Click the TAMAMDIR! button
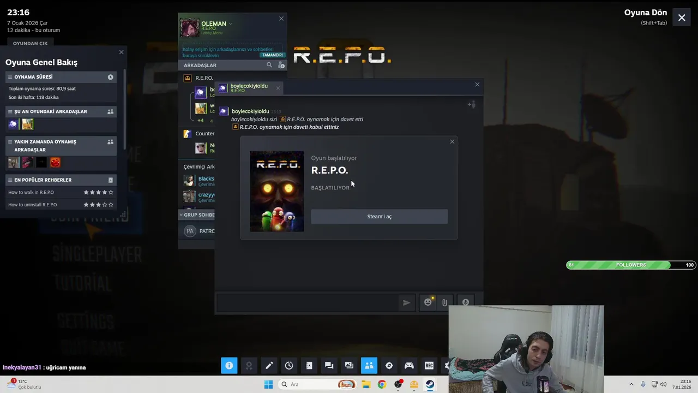 click(x=272, y=55)
